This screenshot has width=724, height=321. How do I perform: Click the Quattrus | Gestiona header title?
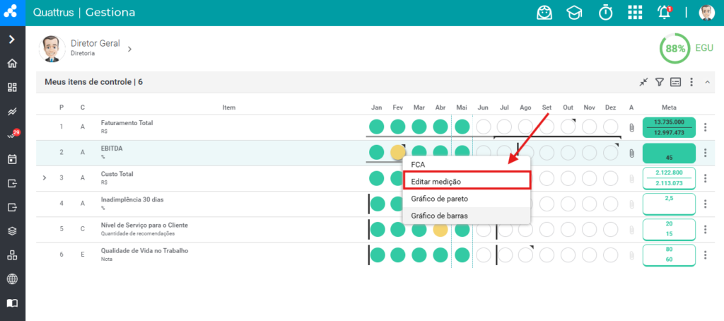[x=84, y=13]
